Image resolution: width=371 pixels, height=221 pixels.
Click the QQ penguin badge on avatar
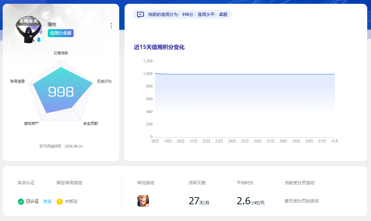point(39,39)
